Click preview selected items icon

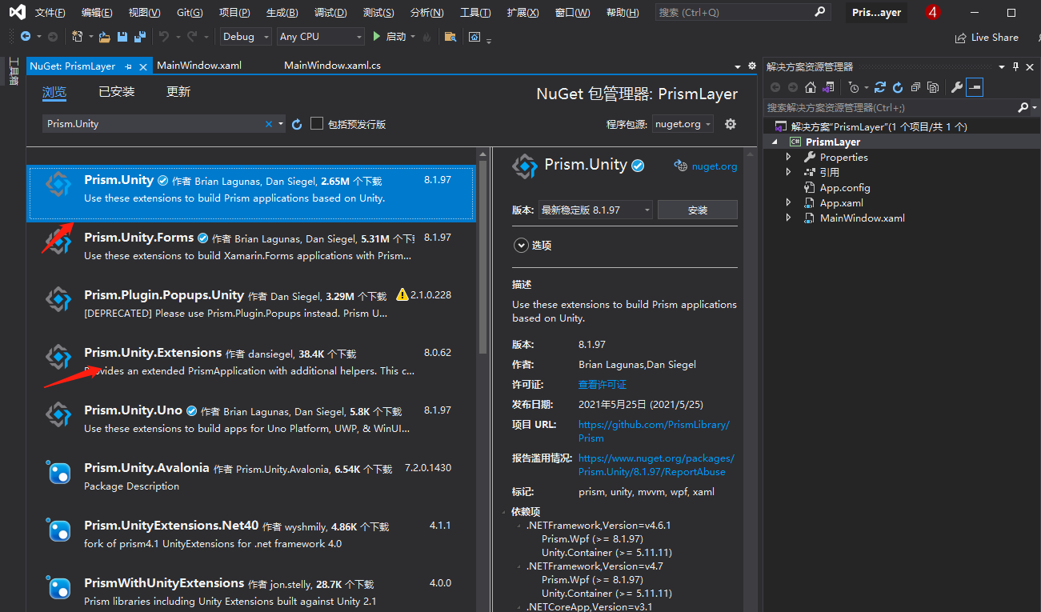(x=975, y=87)
